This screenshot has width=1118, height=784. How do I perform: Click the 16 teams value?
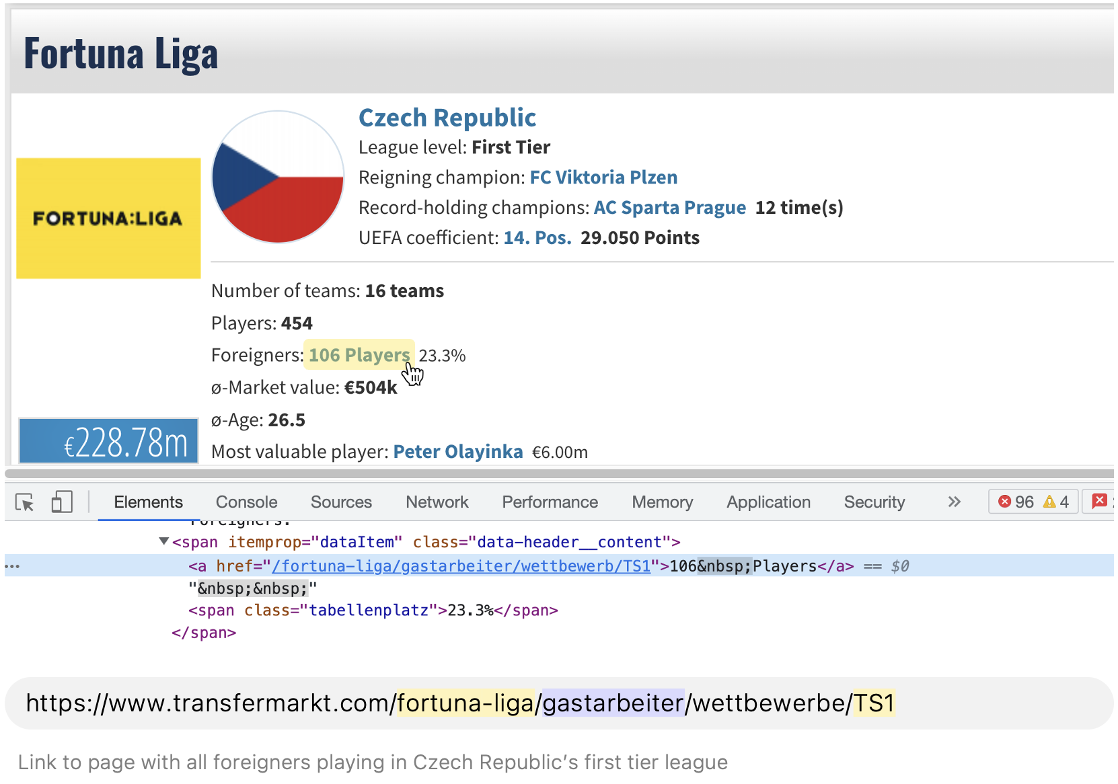(x=404, y=291)
